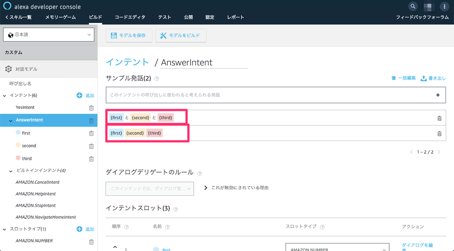Collapse the インテント(6) tree section

(x=4, y=96)
